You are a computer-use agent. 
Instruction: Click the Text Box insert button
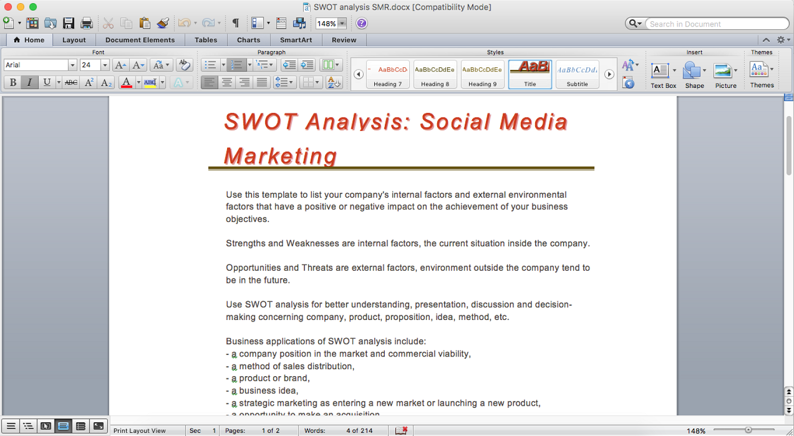tap(660, 74)
